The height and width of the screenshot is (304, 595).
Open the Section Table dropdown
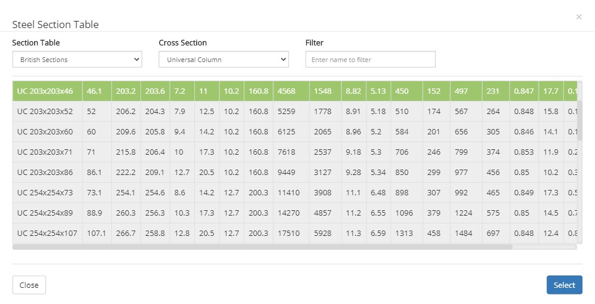[x=77, y=60]
